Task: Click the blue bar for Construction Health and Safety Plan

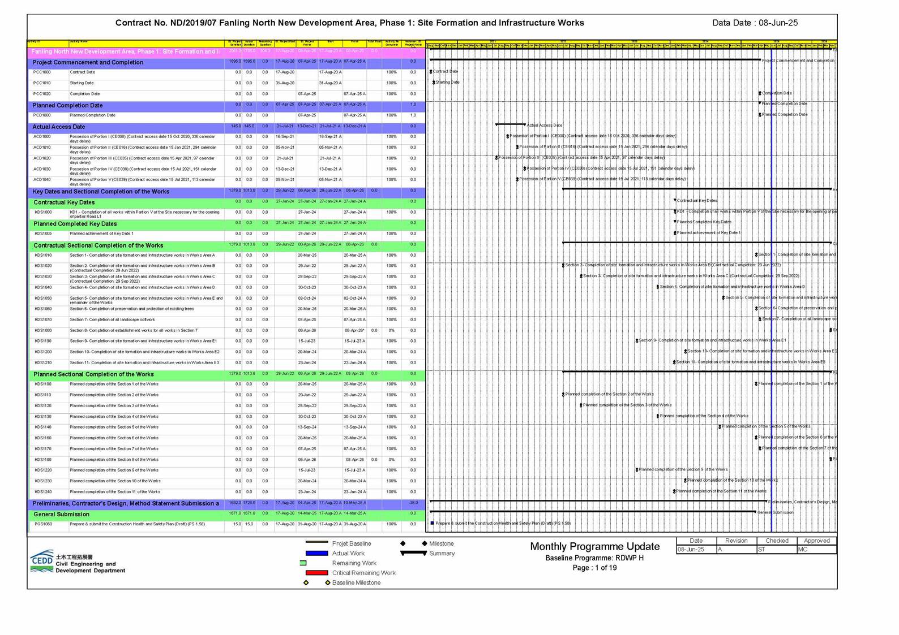Action: 433,523
